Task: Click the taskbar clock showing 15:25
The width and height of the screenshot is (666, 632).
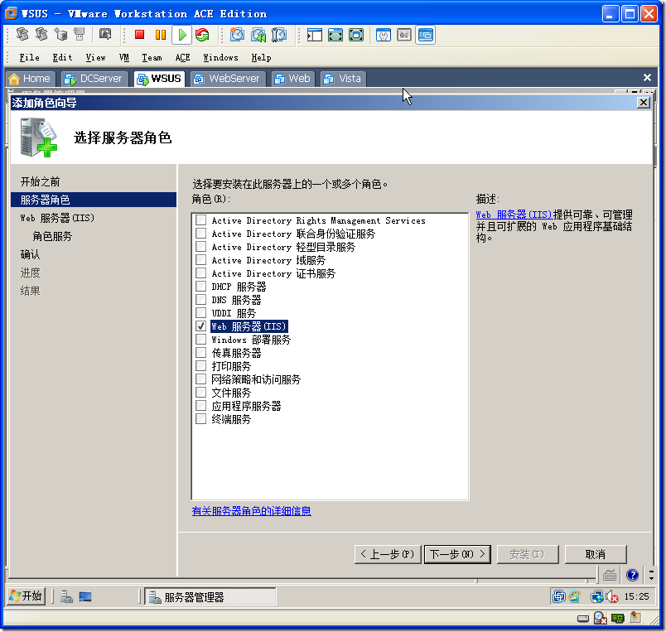Action: tap(636, 596)
